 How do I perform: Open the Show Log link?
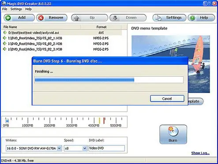pyautogui.click(x=200, y=153)
